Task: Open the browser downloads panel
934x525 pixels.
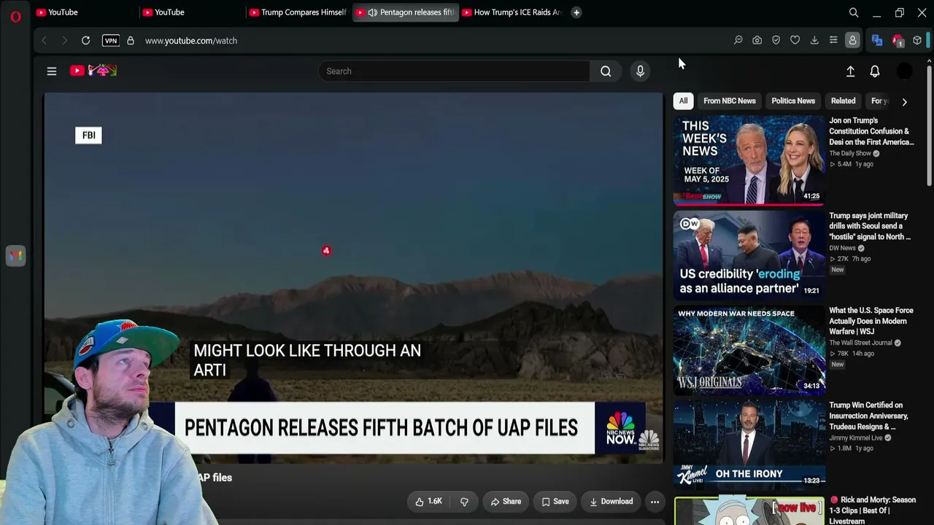Action: pos(814,41)
